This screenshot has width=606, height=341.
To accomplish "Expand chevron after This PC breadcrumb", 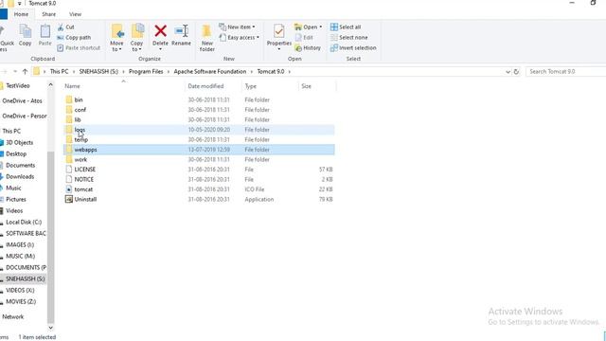I will pos(74,72).
